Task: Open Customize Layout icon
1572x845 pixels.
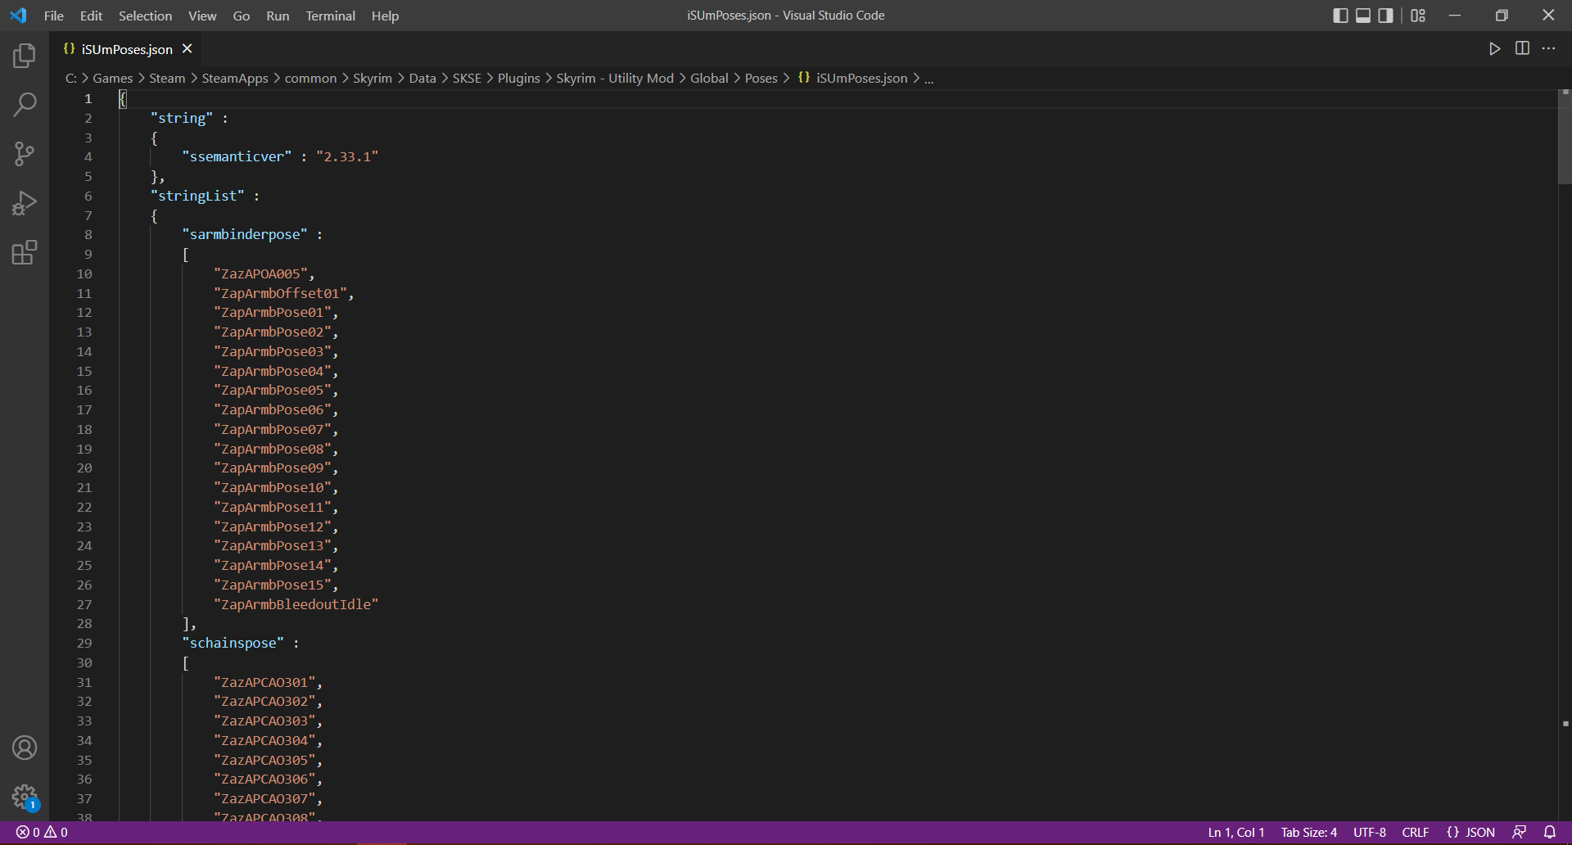Action: pos(1418,16)
